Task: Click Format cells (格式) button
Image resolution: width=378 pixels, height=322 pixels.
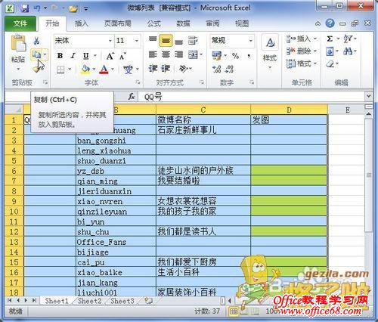Action: 302,63
